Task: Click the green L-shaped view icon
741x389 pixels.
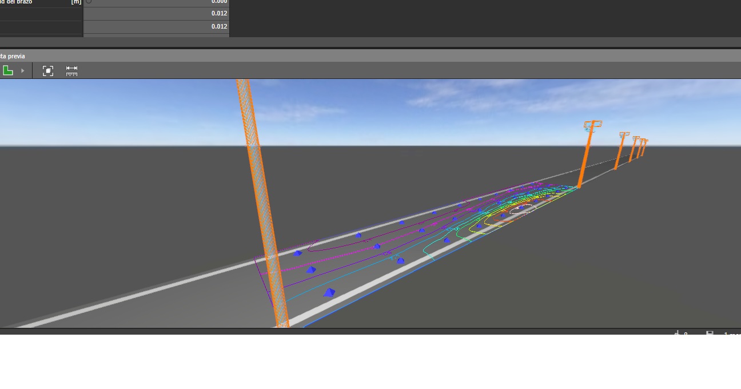Action: click(x=8, y=70)
